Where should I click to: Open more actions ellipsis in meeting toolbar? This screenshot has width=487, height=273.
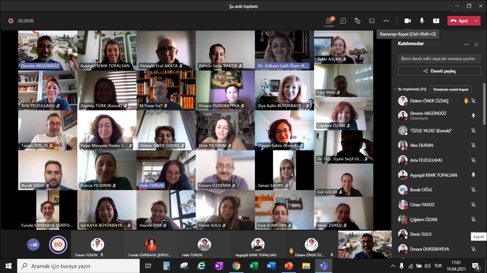386,21
